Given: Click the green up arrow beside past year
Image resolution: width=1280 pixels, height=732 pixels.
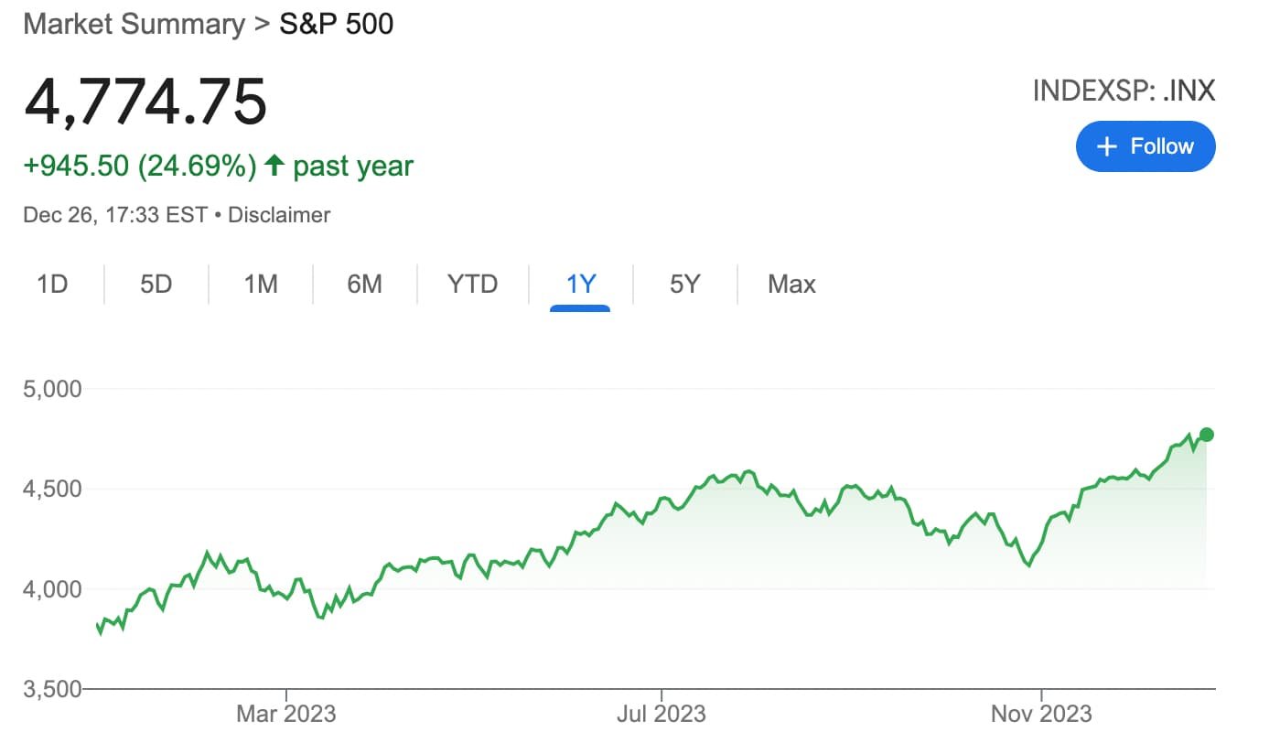Looking at the screenshot, I should [274, 166].
